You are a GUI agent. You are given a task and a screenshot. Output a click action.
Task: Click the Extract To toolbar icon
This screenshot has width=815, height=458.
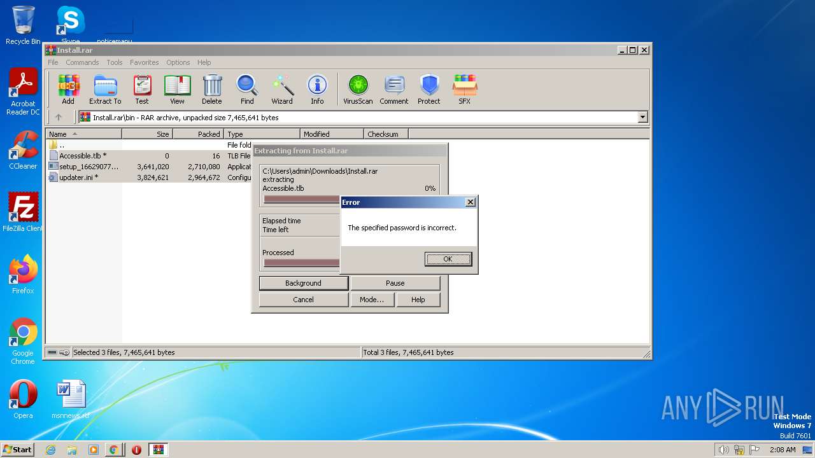click(x=105, y=89)
